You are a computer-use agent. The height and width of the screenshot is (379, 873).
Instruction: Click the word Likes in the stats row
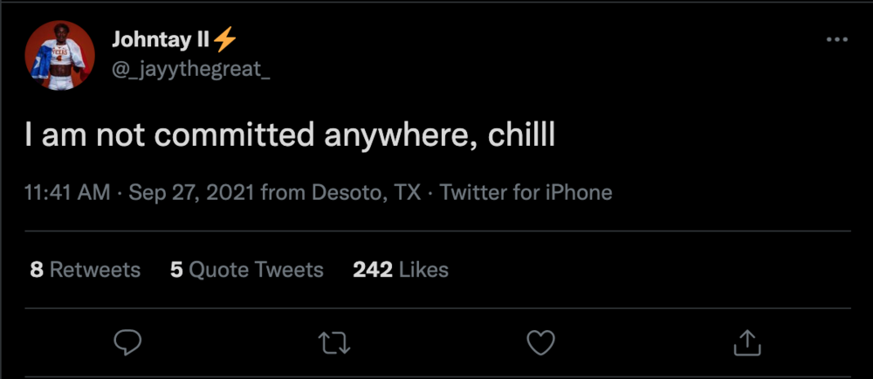click(x=423, y=270)
